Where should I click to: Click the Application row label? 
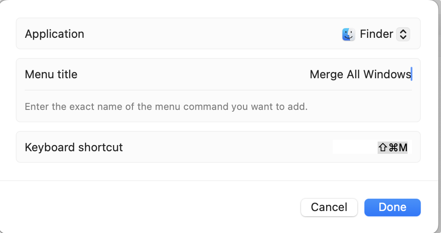(x=54, y=34)
